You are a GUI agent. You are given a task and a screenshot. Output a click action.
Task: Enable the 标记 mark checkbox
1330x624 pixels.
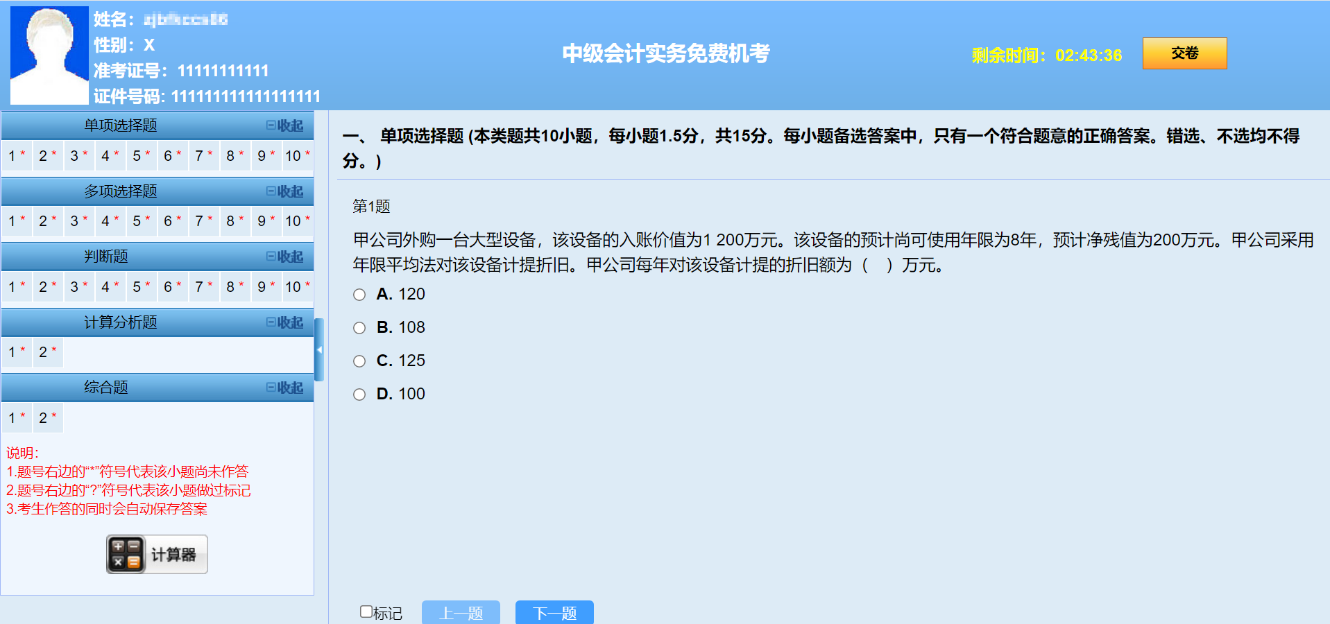click(365, 610)
